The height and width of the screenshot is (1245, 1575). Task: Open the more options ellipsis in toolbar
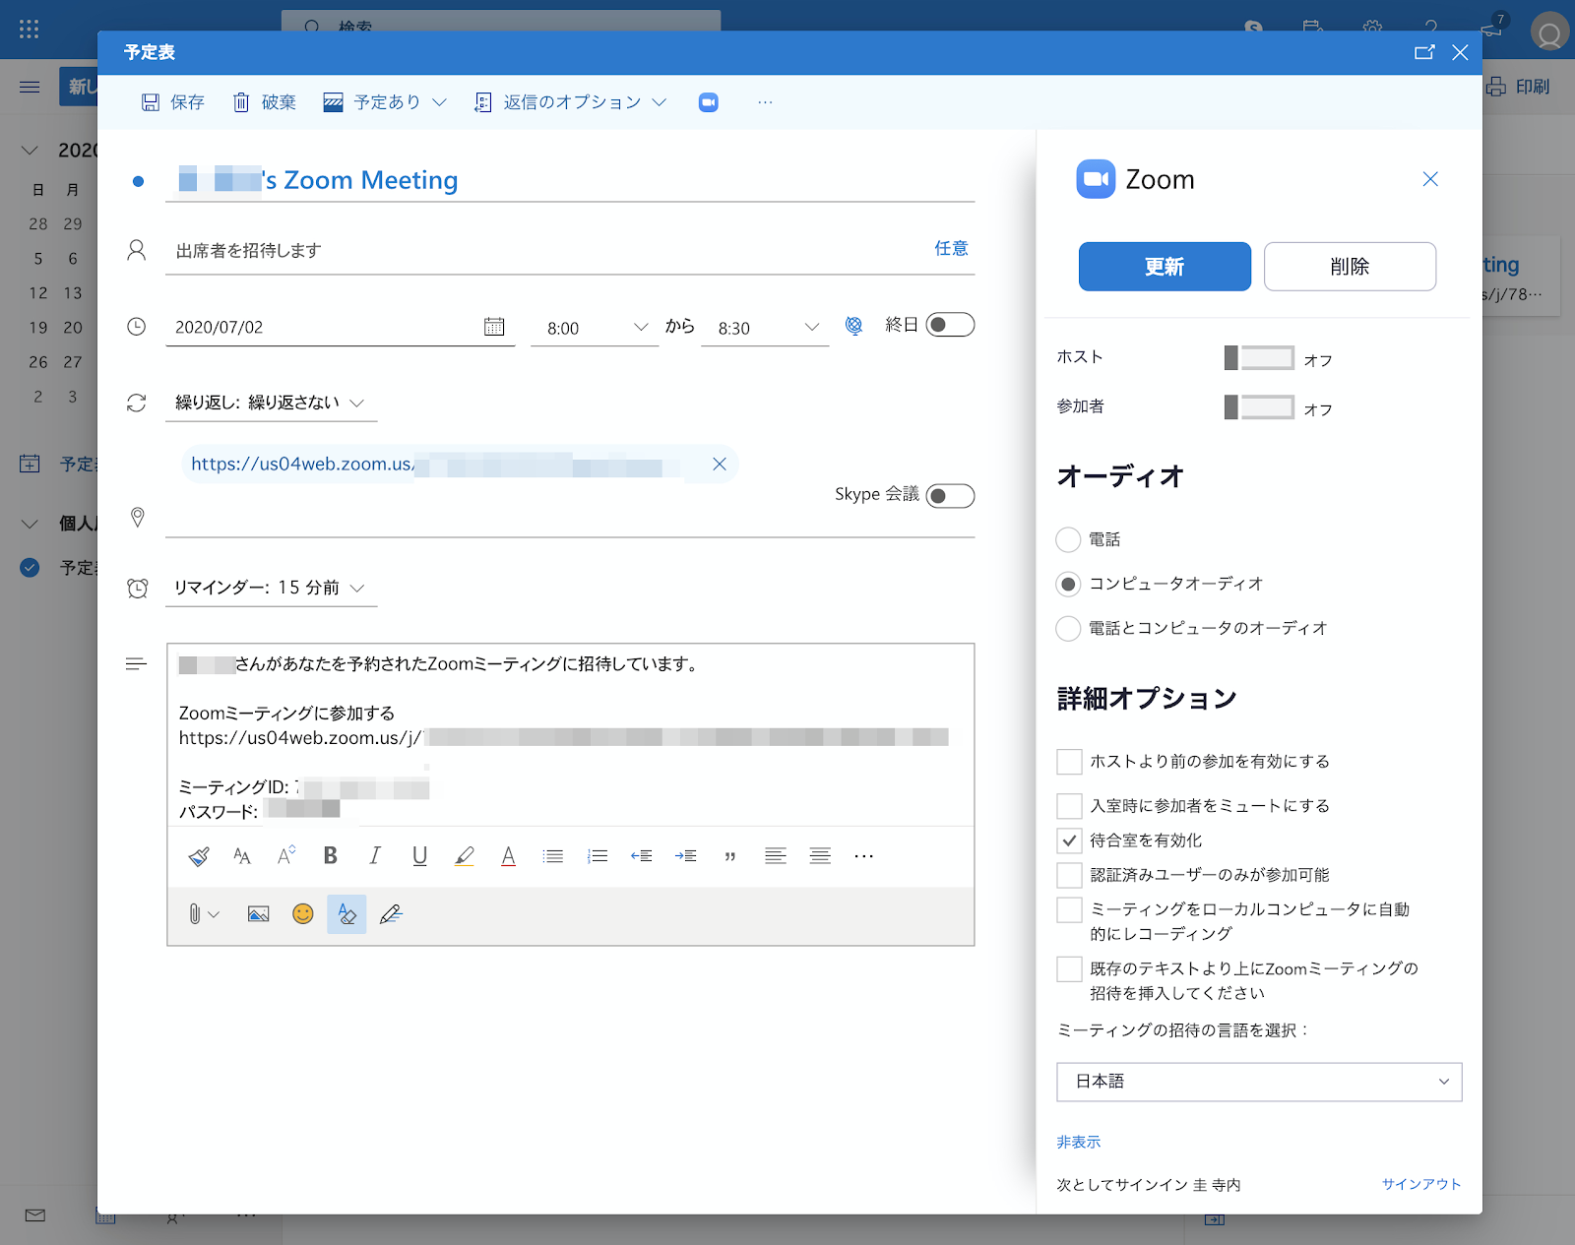tap(765, 102)
